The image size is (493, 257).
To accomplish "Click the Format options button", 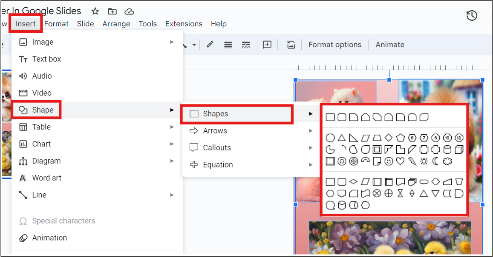I will click(x=335, y=45).
